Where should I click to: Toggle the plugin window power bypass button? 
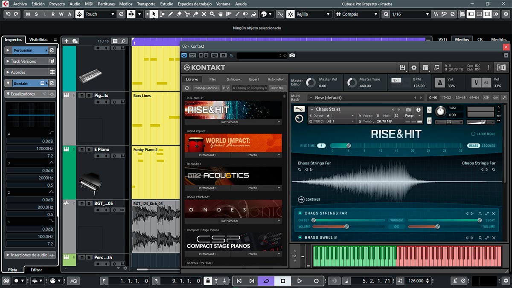click(x=184, y=55)
